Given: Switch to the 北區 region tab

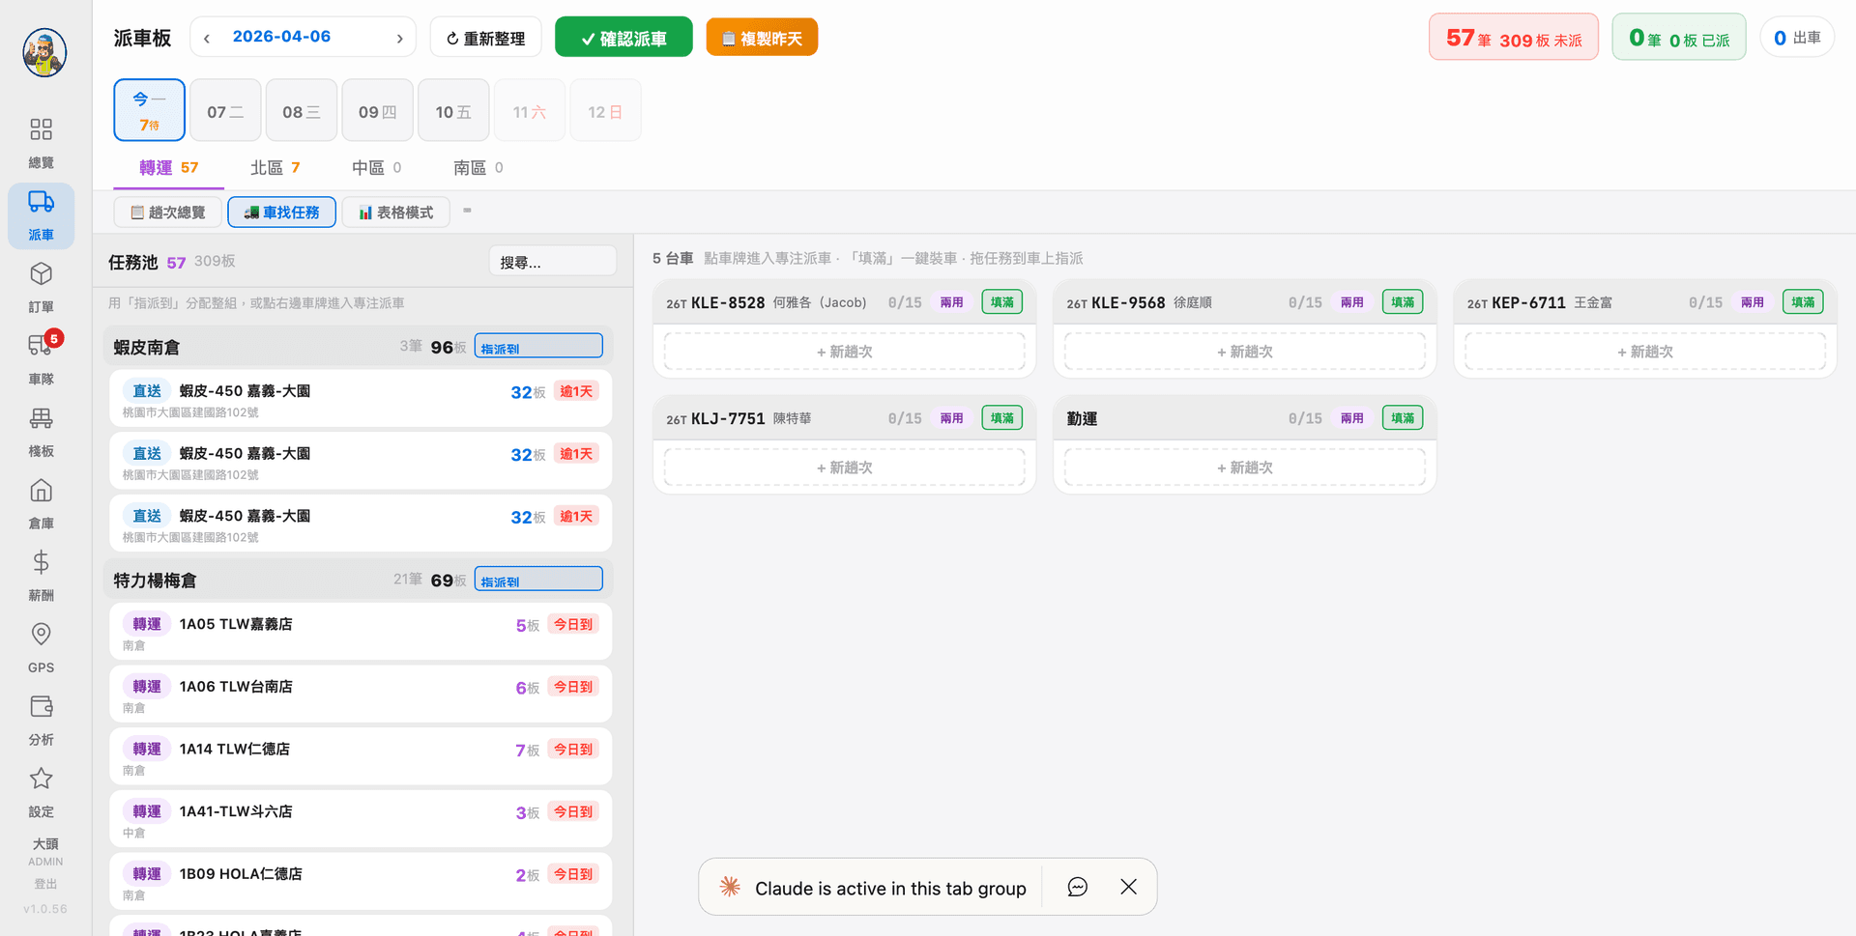Looking at the screenshot, I should tap(275, 168).
